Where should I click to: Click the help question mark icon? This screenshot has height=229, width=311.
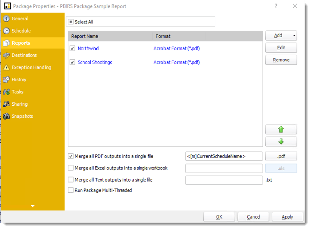point(276,6)
